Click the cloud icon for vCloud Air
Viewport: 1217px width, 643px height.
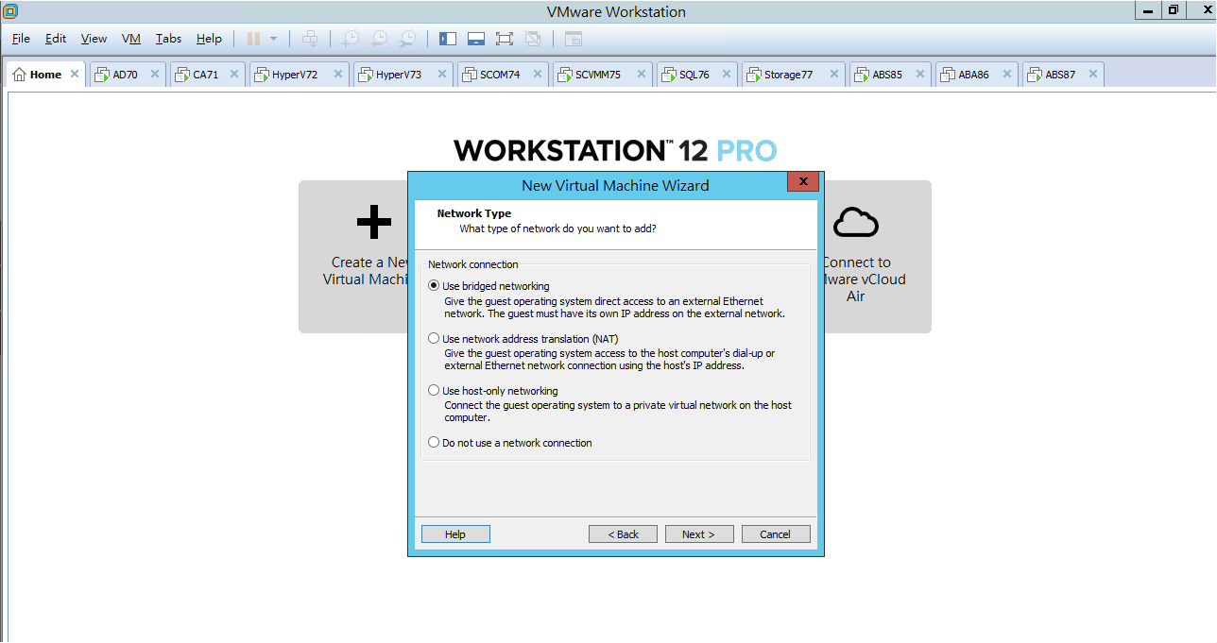tap(856, 222)
